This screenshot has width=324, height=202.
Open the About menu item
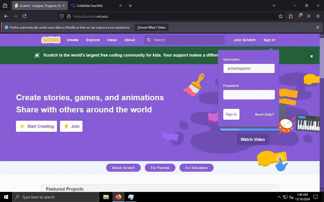point(130,40)
